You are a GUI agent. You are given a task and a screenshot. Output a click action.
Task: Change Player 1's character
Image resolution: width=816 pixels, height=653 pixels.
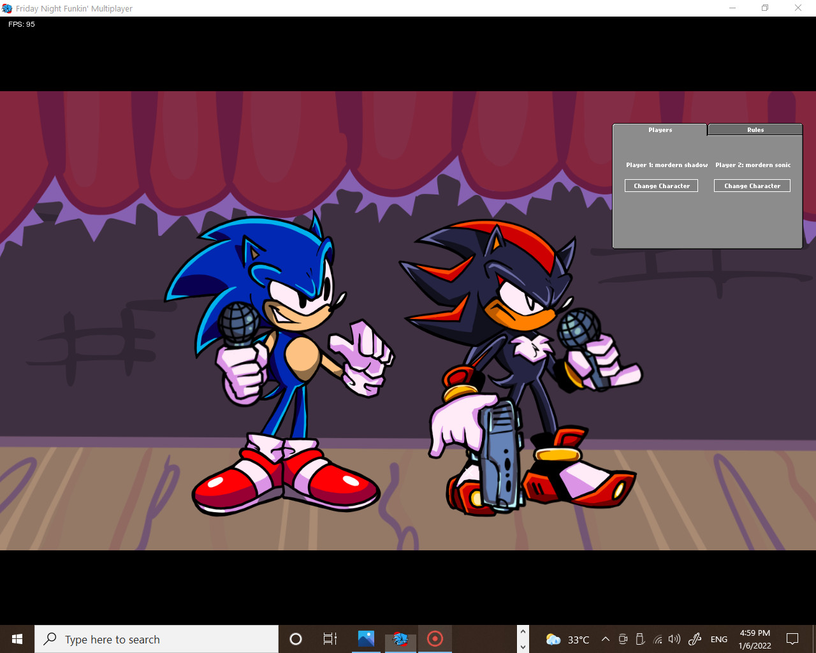(661, 185)
